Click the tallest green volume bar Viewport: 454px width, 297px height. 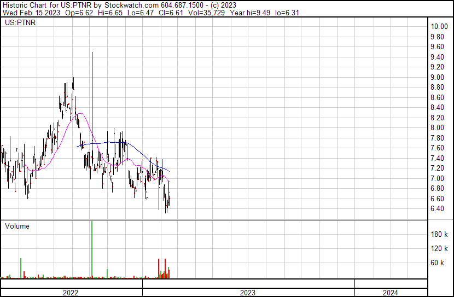point(92,250)
